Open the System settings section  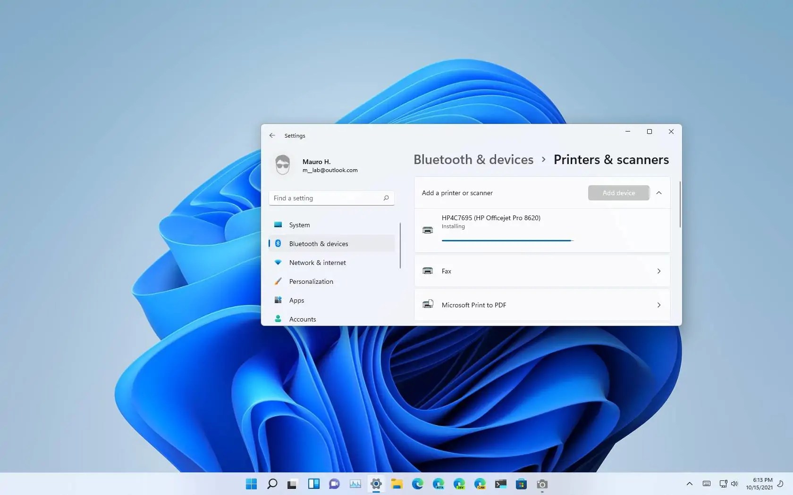click(x=299, y=225)
